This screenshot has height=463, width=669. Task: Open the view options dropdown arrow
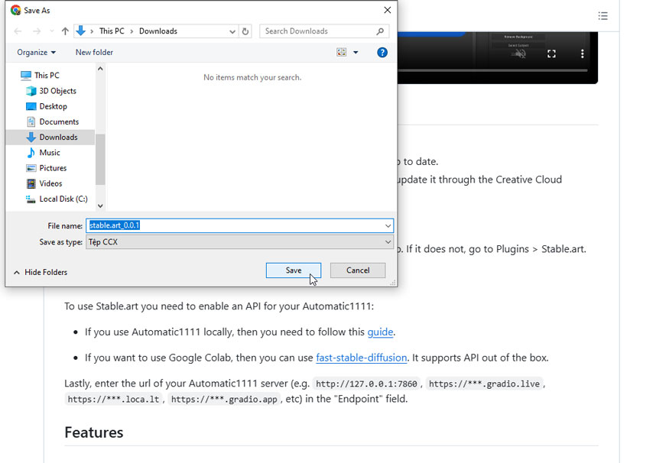pyautogui.click(x=356, y=53)
